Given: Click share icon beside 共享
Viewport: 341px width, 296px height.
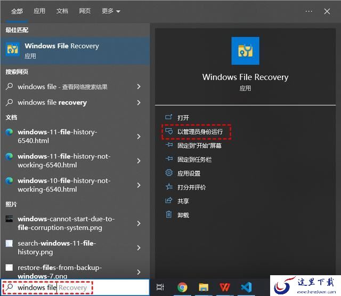Looking at the screenshot, I should pos(169,201).
